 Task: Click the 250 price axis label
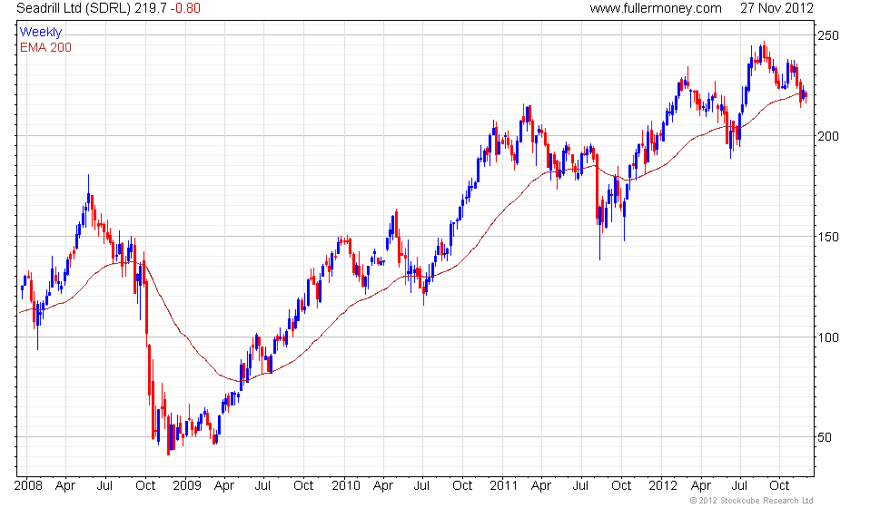point(827,35)
